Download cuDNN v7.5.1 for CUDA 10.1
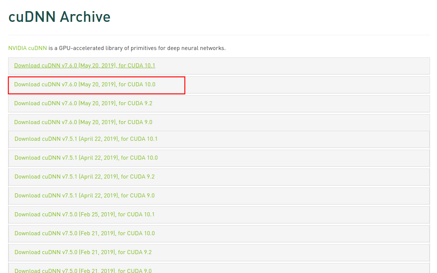This screenshot has width=437, height=273. coord(86,139)
